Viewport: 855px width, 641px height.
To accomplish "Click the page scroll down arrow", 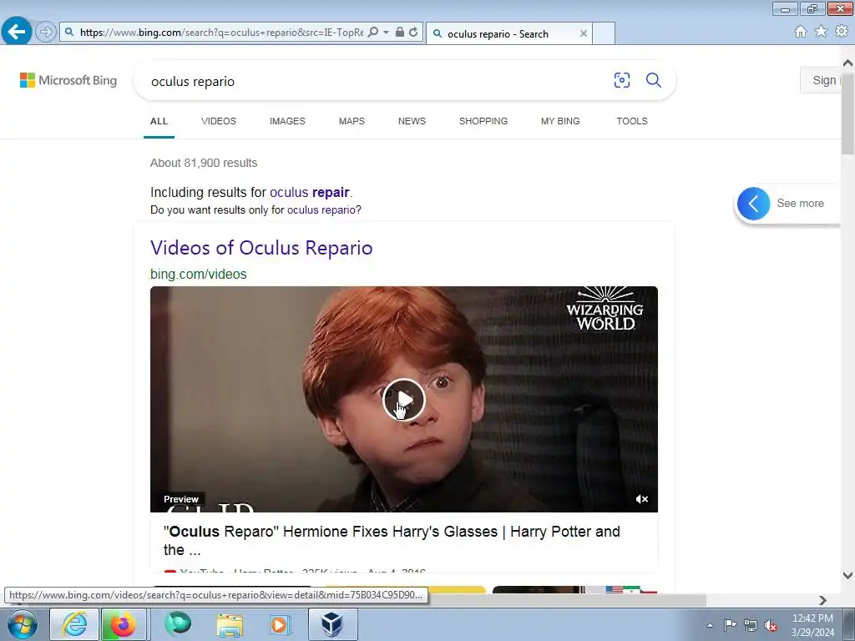I will pyautogui.click(x=848, y=575).
